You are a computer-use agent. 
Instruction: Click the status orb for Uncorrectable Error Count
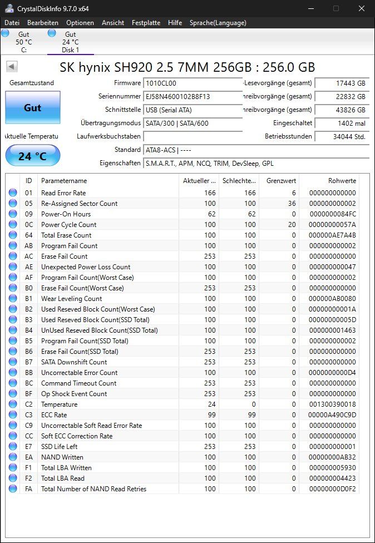click(x=13, y=373)
